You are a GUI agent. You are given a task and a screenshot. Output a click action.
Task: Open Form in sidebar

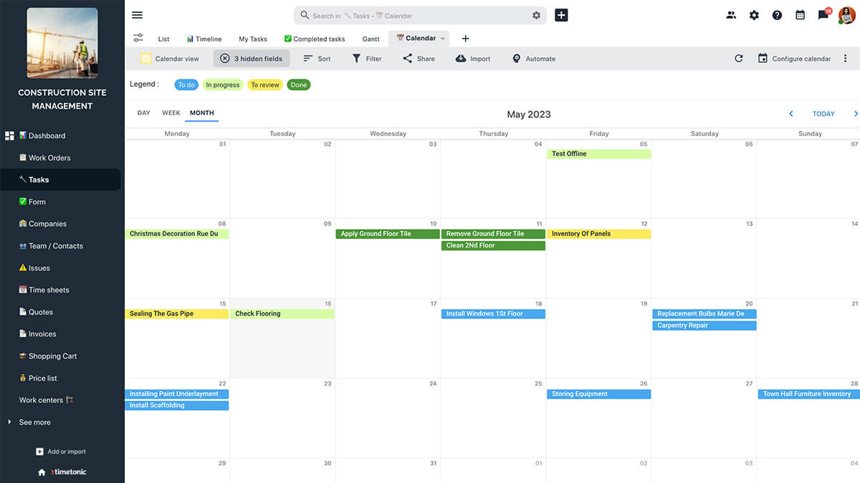coord(32,202)
